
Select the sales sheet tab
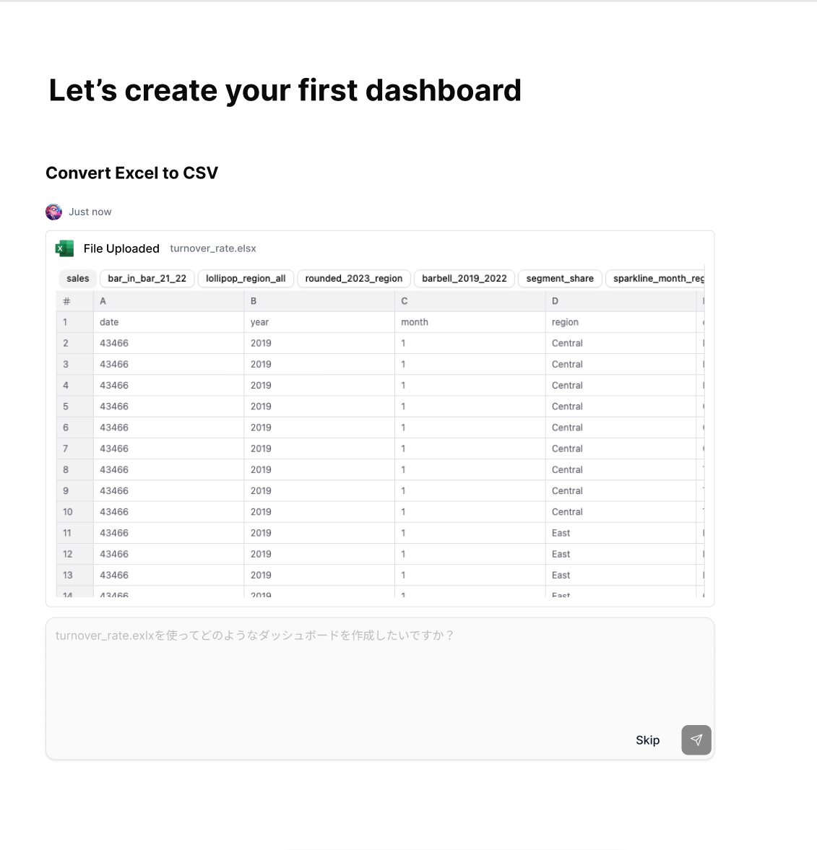(77, 278)
